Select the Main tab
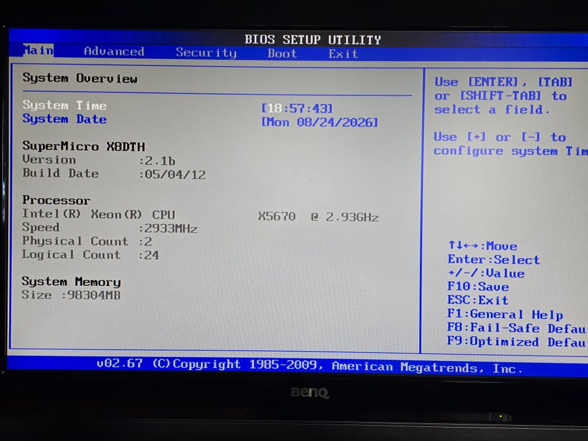 point(38,50)
